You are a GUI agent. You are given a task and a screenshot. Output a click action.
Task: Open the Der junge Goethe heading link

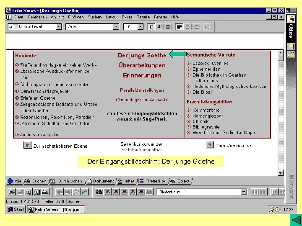click(142, 55)
